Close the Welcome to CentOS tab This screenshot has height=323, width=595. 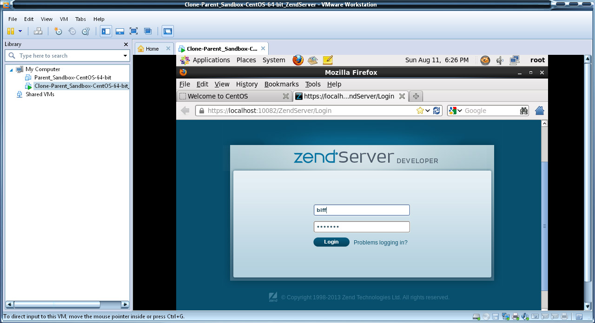286,96
